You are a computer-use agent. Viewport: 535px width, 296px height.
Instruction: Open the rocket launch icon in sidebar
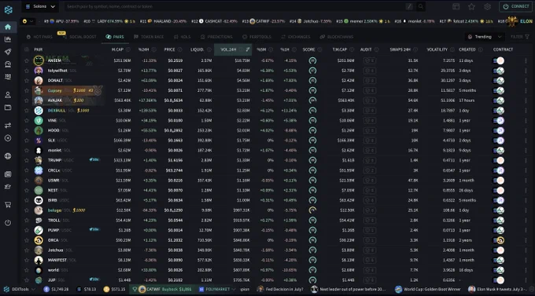coord(8,52)
